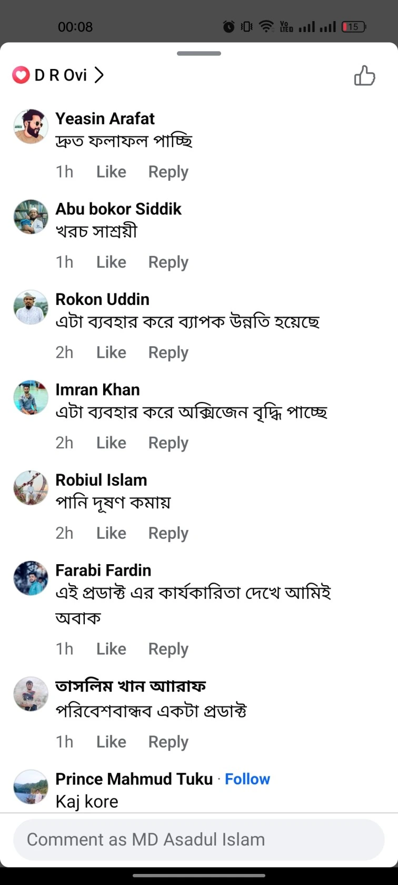Like Yeasin Arafat's comment
The image size is (398, 885).
(x=111, y=171)
